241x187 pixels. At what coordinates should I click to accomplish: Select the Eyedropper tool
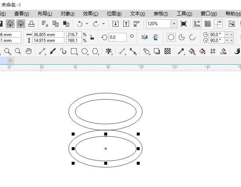181,51
